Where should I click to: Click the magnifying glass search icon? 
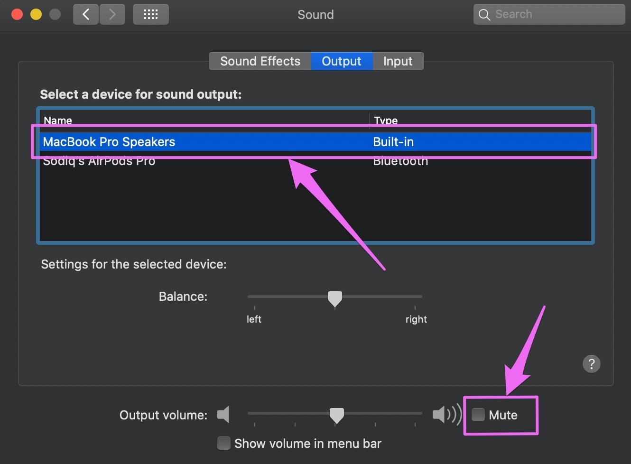pos(484,15)
